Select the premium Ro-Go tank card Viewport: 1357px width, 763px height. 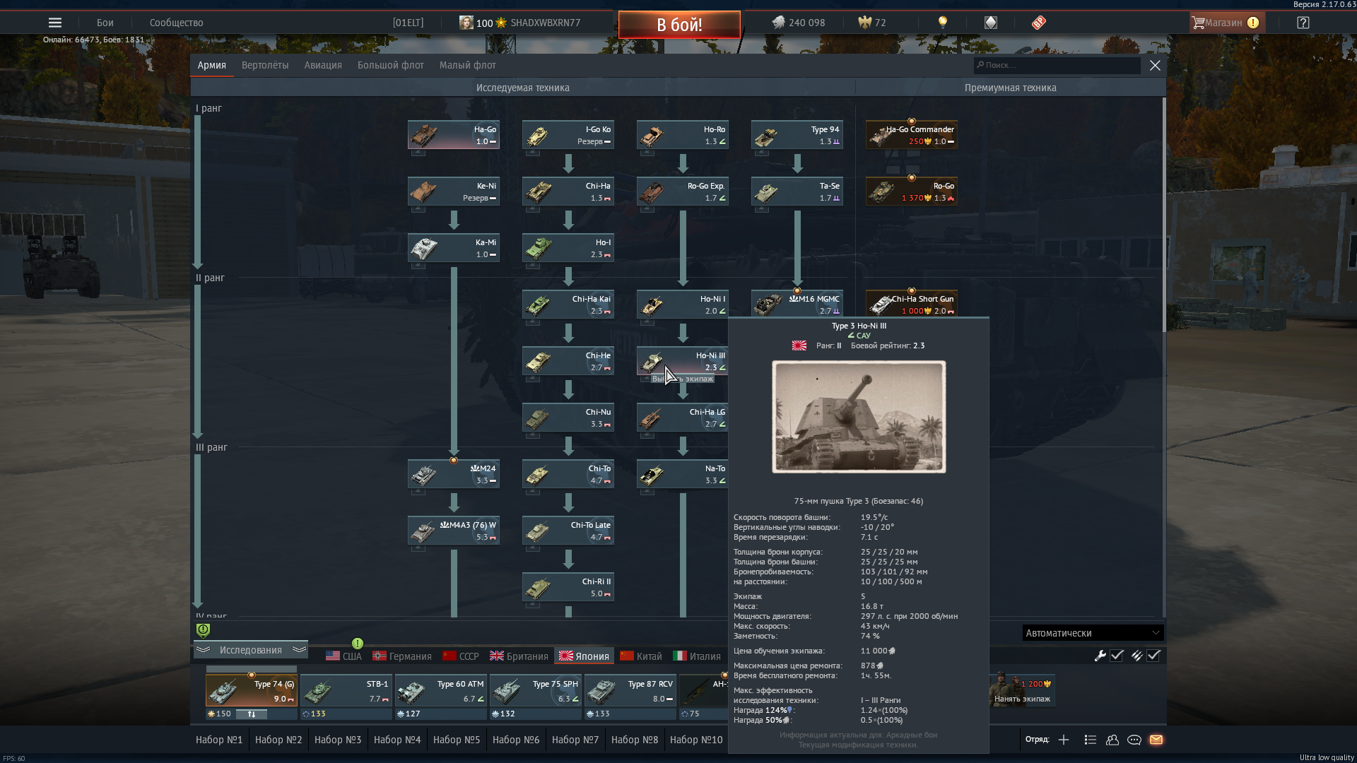[912, 191]
